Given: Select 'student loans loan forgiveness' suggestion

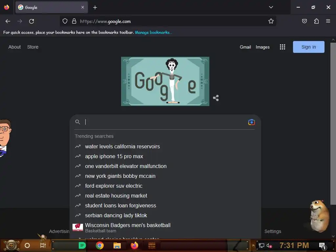Looking at the screenshot, I should (x=165, y=206).
